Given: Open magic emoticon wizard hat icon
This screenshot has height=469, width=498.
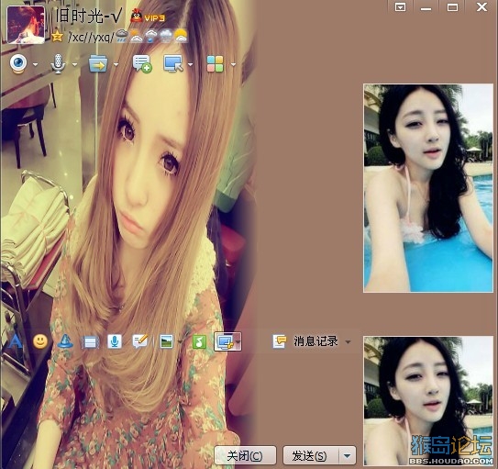Looking at the screenshot, I should pos(65,341).
